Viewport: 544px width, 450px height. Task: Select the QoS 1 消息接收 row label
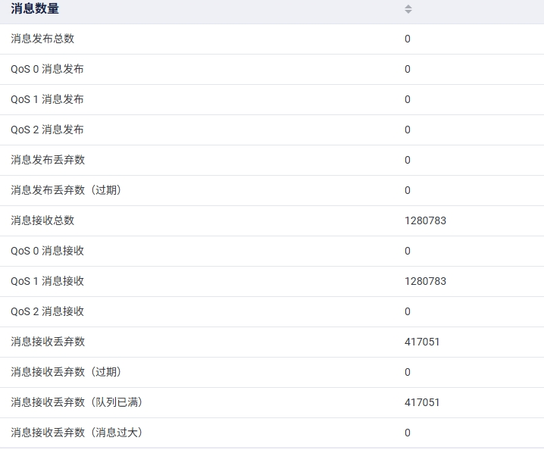47,281
